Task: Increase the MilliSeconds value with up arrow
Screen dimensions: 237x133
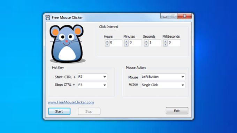Action: click(166, 41)
